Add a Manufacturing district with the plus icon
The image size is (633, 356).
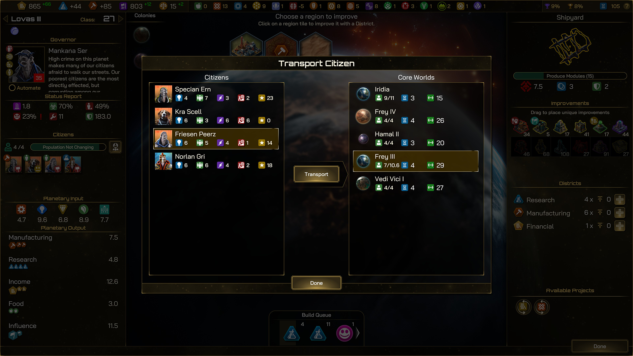620,213
